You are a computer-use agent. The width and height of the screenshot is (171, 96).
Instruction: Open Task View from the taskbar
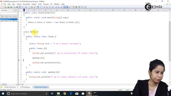tap(52, 94)
